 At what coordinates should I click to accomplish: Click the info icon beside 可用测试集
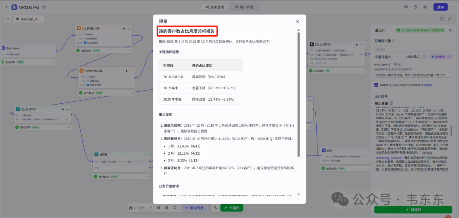394,41
